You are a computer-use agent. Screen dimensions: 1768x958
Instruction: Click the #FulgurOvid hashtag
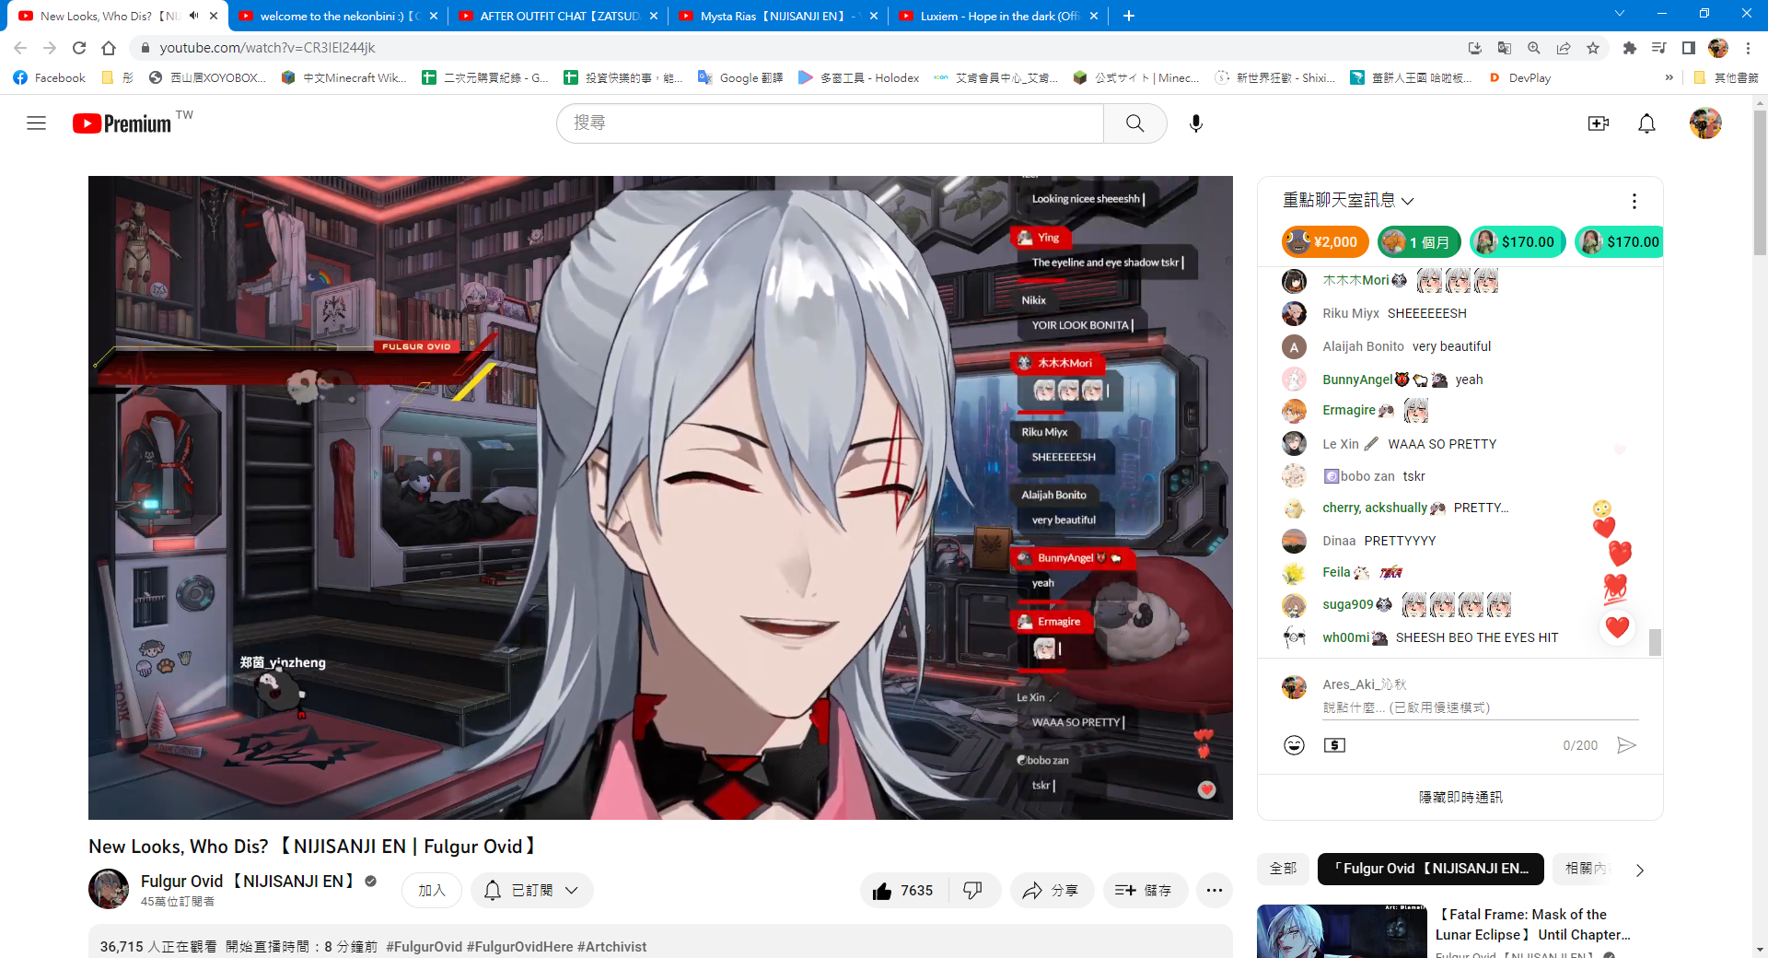pyautogui.click(x=424, y=947)
